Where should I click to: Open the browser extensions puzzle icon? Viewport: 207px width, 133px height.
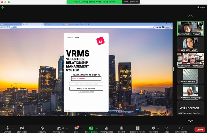coord(157,27)
